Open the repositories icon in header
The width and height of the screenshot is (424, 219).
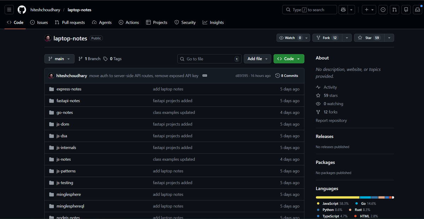pyautogui.click(x=406, y=10)
